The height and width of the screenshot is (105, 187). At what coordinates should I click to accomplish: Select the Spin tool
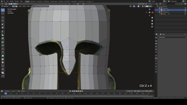(3, 59)
